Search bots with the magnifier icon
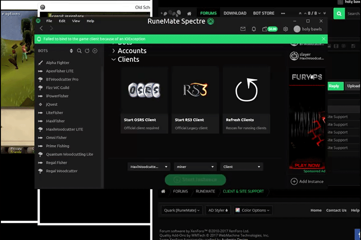The height and width of the screenshot is (240, 361). pos(79,51)
